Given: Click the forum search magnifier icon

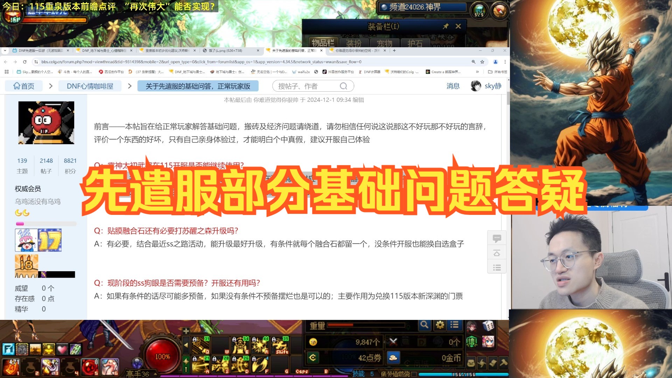Looking at the screenshot, I should [x=343, y=86].
